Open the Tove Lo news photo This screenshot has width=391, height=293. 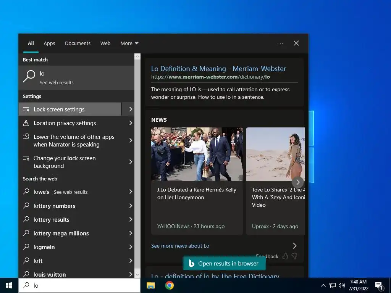click(275, 154)
